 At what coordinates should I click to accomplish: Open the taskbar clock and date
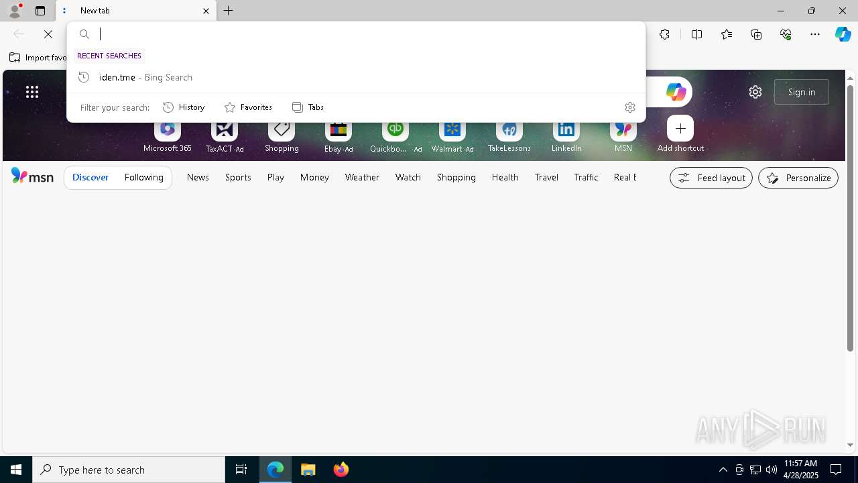(800, 470)
